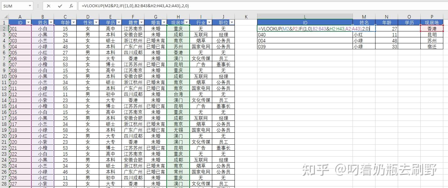Open the filter dropdown on 学历 column
The height and width of the screenshot is (188, 448).
[x=119, y=22]
